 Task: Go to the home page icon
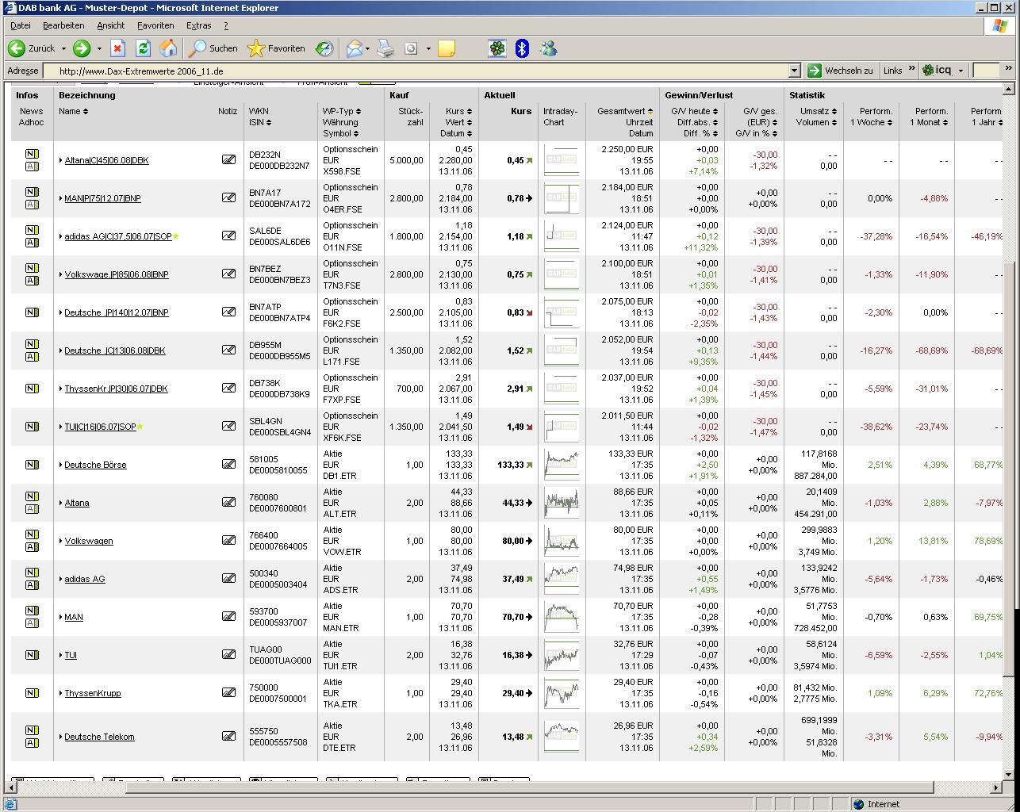[168, 48]
